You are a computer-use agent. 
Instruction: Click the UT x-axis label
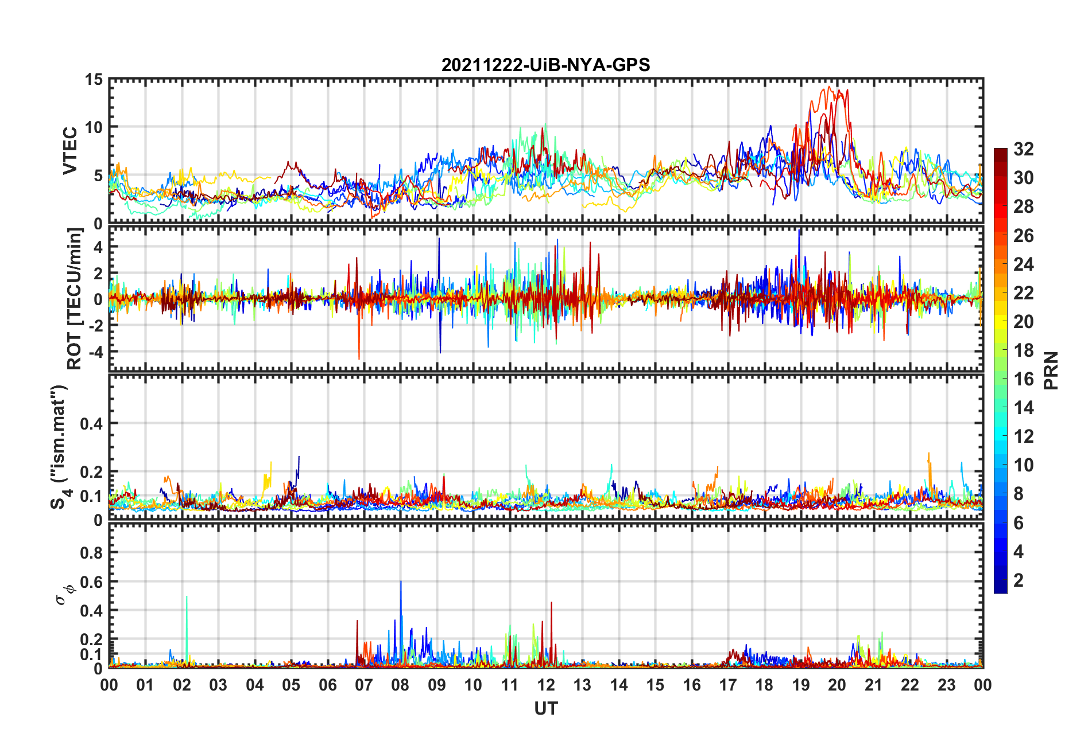point(545,709)
